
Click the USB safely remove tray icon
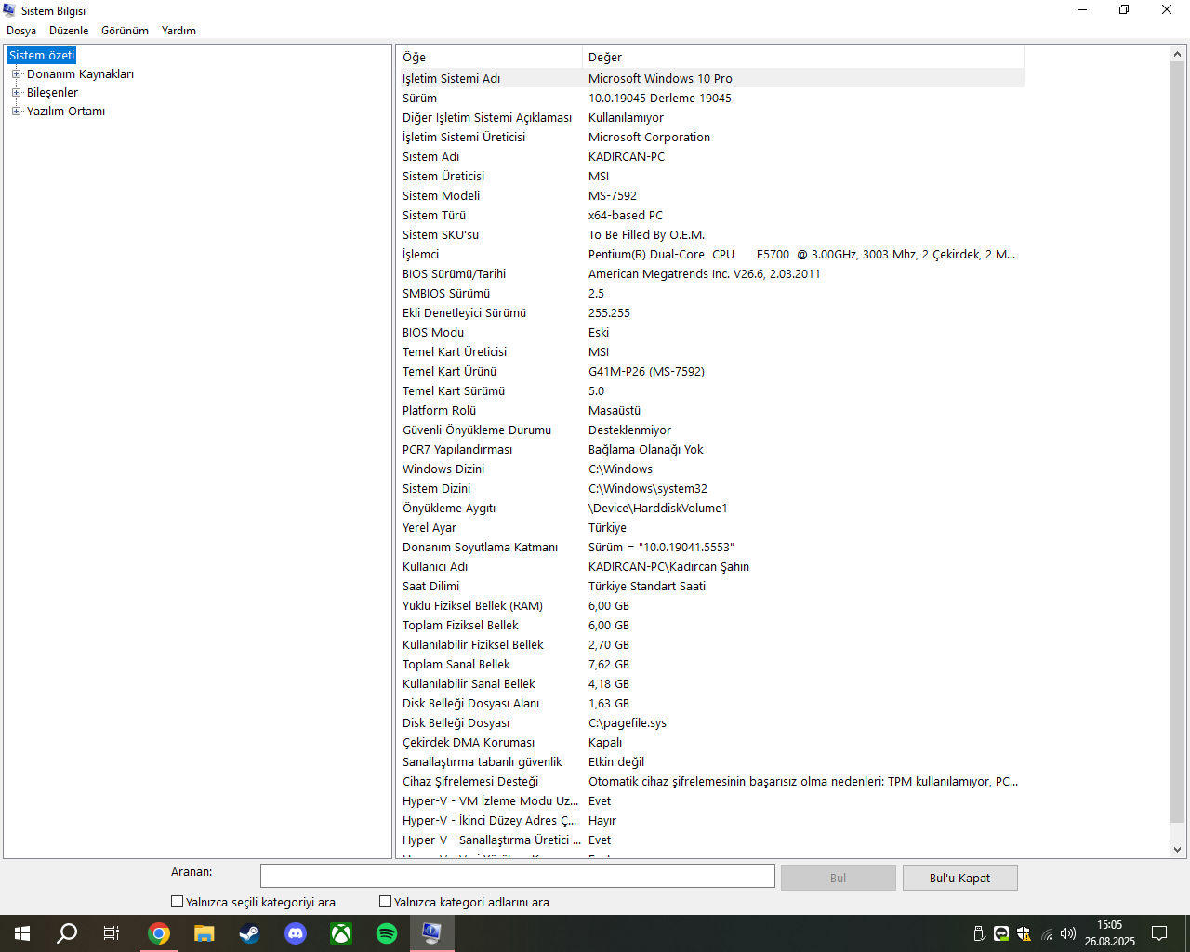pyautogui.click(x=979, y=933)
